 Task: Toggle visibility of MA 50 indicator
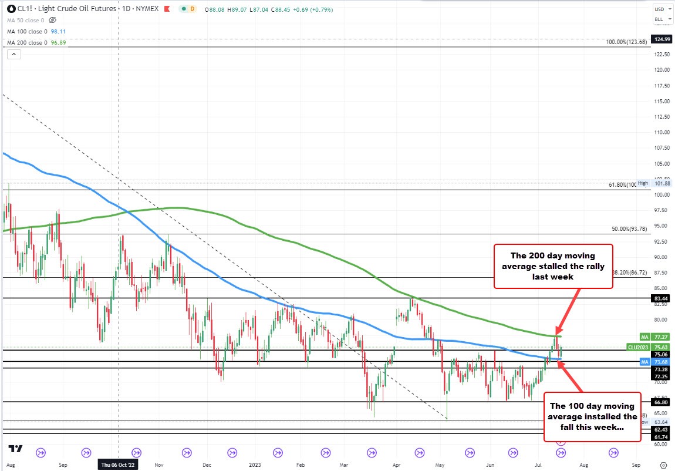click(x=52, y=20)
